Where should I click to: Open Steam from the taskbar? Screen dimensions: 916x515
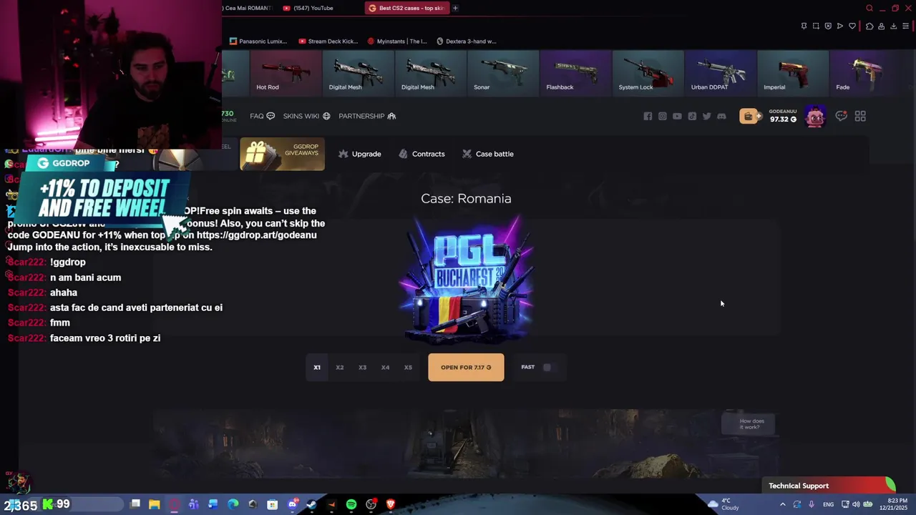(x=311, y=504)
